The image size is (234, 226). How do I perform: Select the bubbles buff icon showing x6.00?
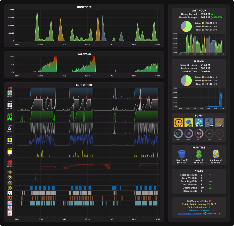click(199, 123)
